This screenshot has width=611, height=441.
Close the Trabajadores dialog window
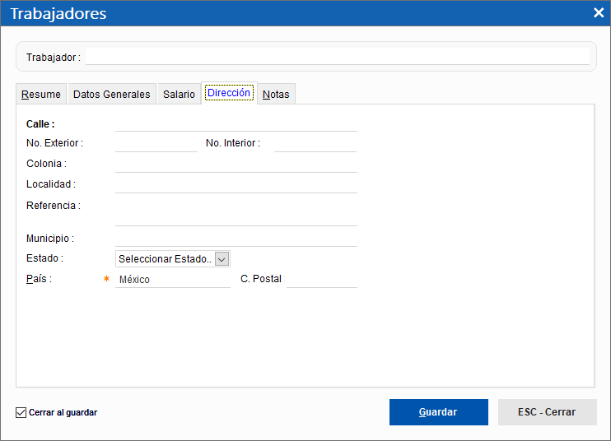click(599, 13)
